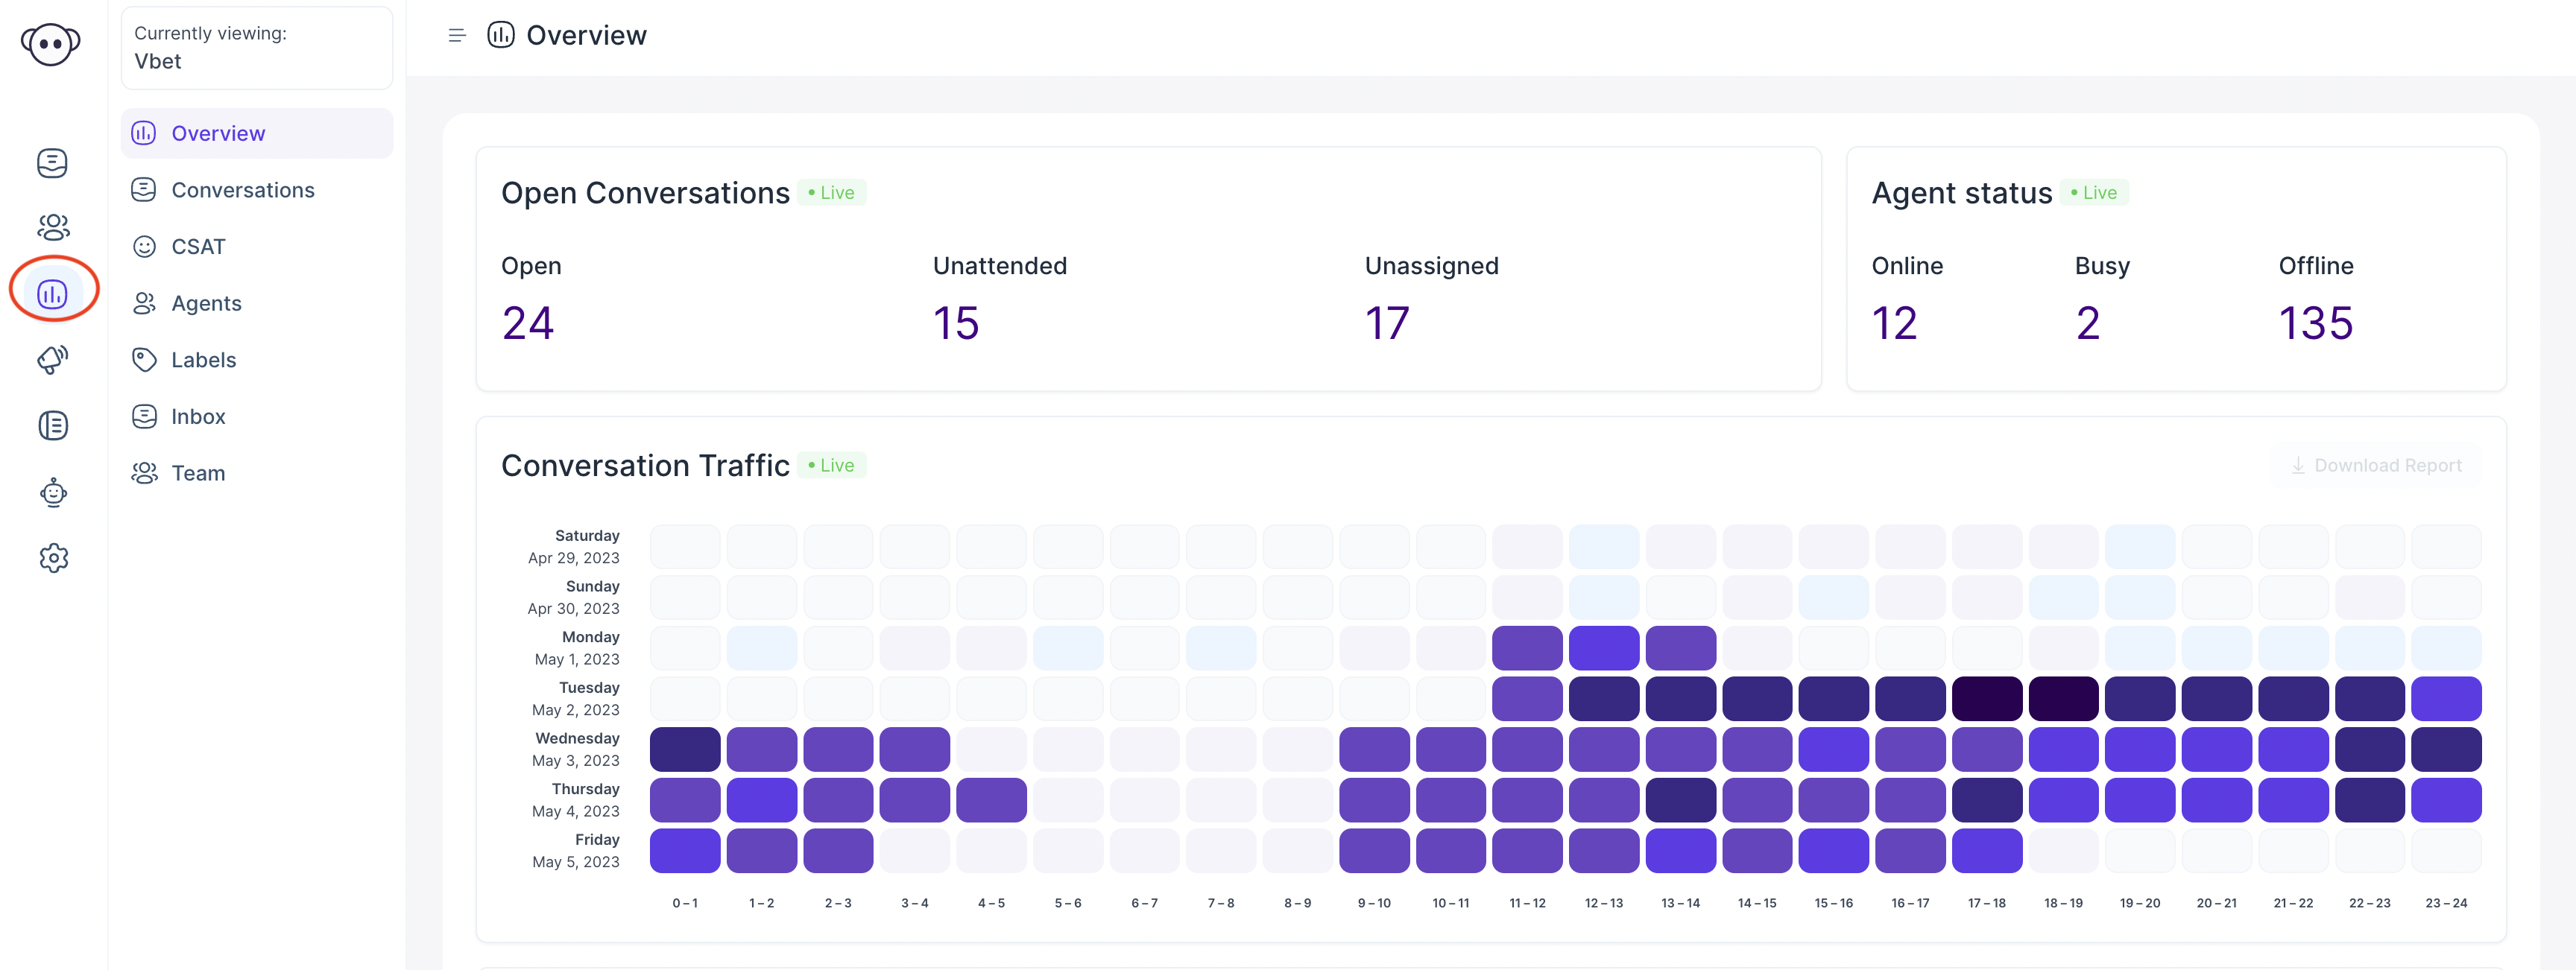Click the Open Conversations heading
2576x970 pixels.
coord(645,192)
